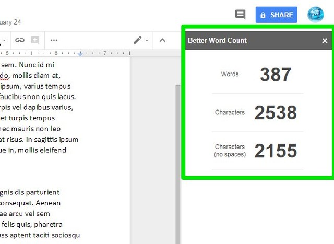Open the comment history icon
Screen dimensions: 334x244
click(240, 15)
